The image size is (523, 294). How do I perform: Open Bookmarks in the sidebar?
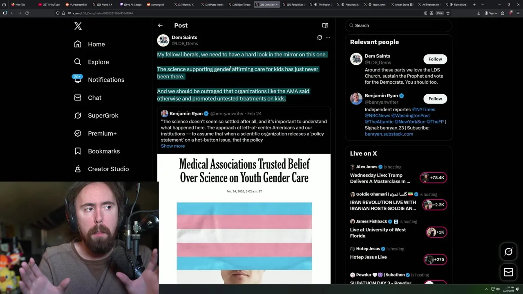97,151
